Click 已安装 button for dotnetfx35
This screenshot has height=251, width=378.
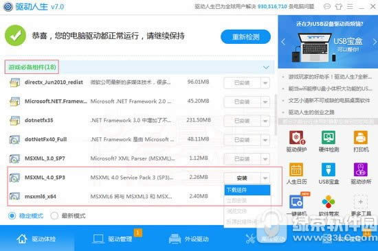point(242,121)
